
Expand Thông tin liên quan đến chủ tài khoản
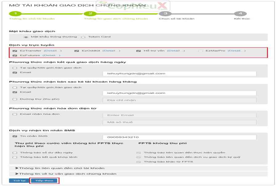60,168
